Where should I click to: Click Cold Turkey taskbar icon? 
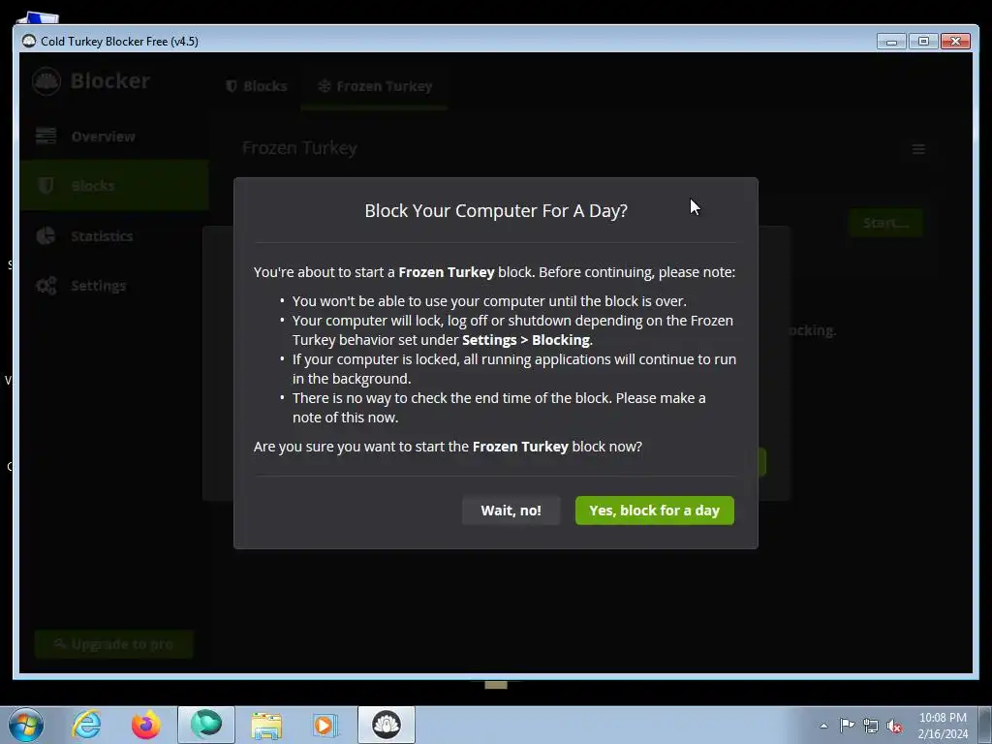(x=387, y=725)
